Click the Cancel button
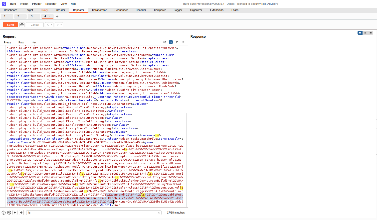This screenshot has width=377, height=220. (x=35, y=25)
